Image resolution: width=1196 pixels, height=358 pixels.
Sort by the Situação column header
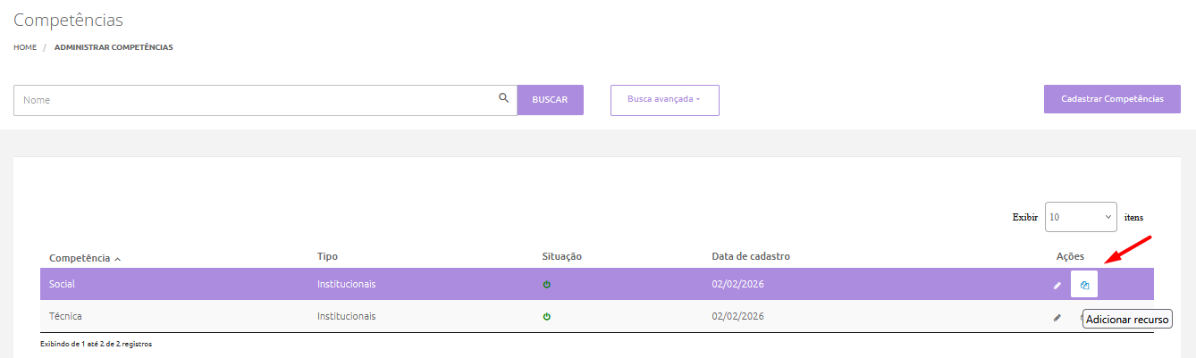(561, 256)
